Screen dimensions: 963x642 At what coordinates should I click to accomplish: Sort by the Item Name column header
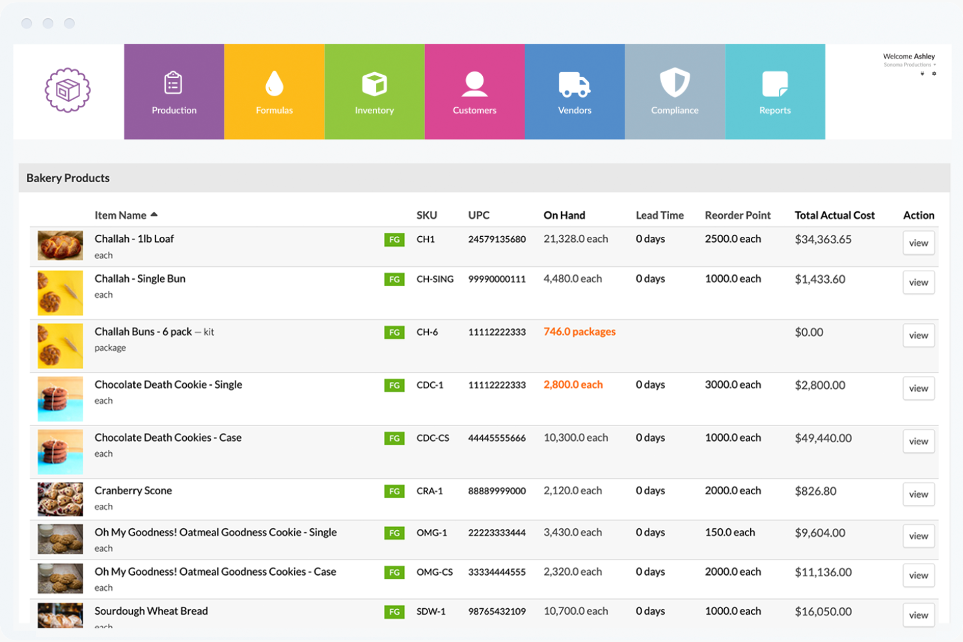click(126, 215)
